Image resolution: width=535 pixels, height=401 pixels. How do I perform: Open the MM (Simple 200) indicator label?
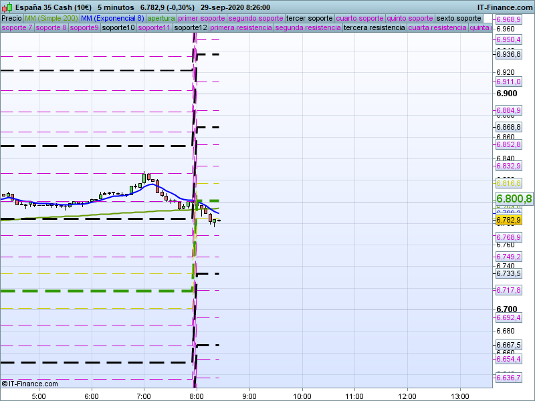[x=51, y=19]
